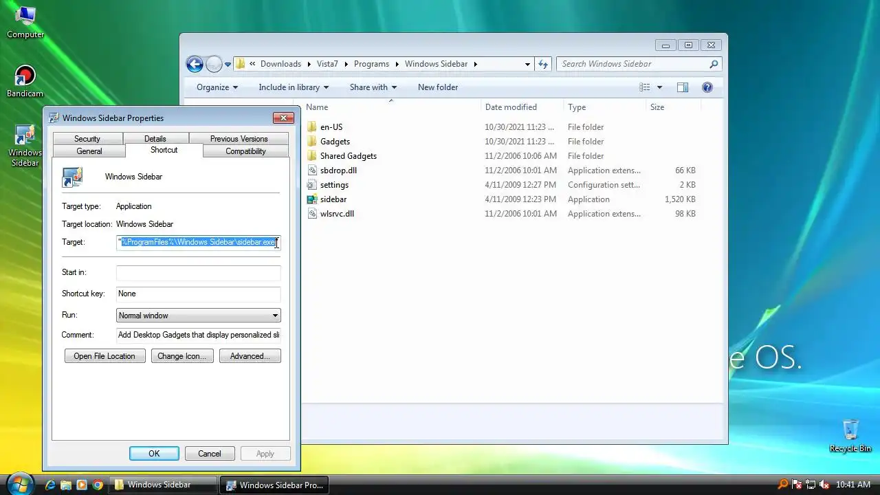The width and height of the screenshot is (880, 495).
Task: Click the Comment text field
Action: 198,335
